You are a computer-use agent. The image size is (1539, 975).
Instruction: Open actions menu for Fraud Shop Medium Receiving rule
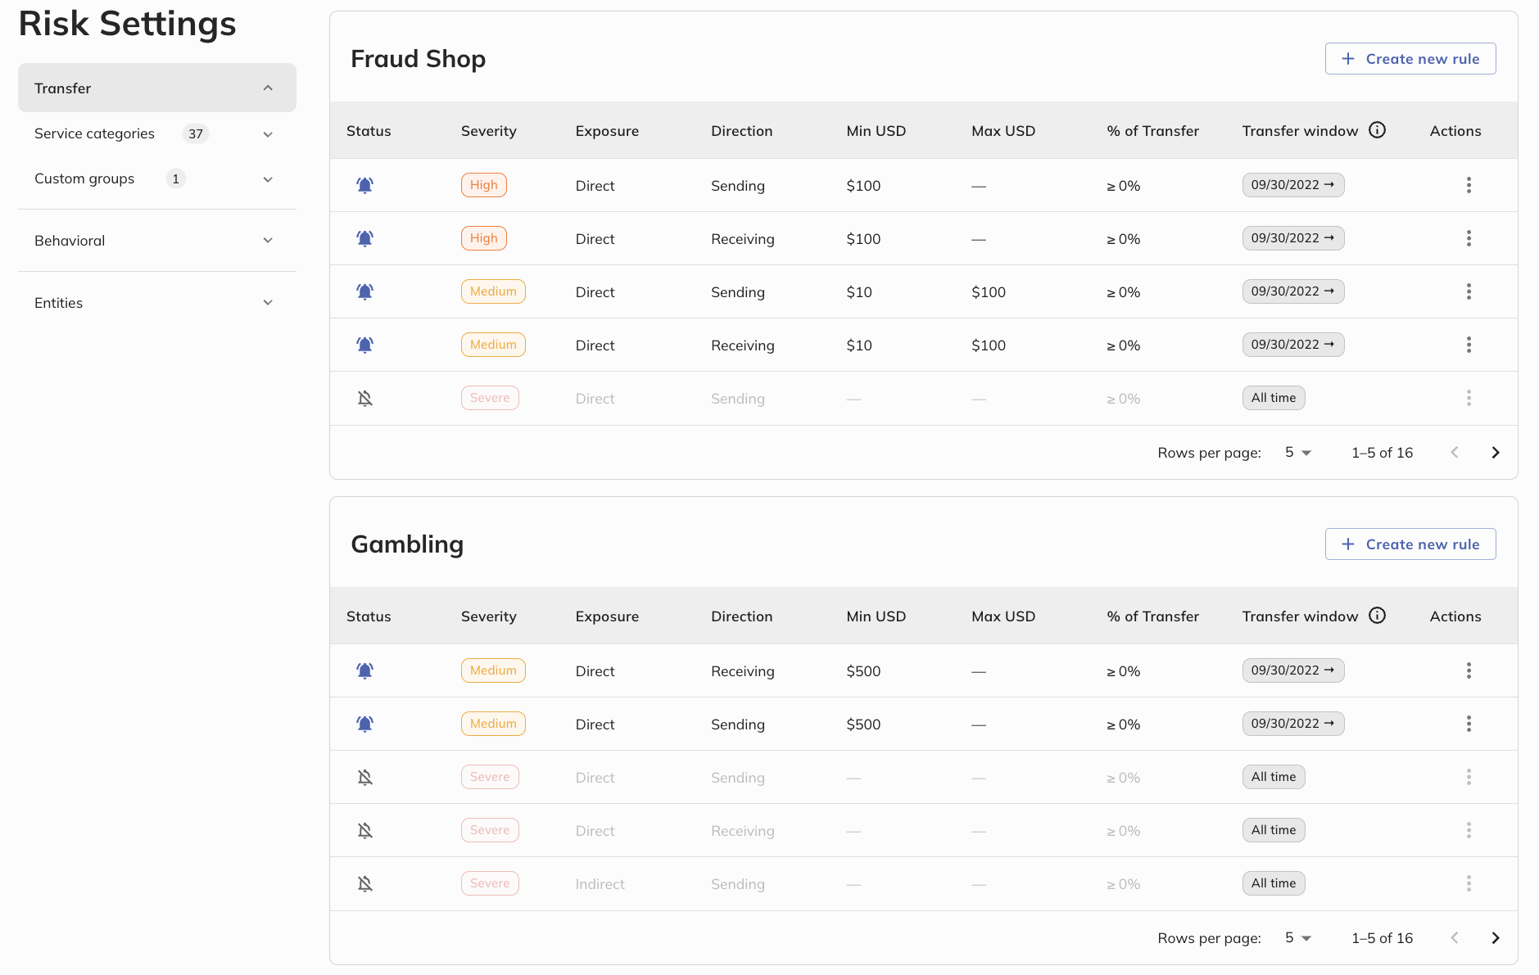coord(1469,345)
